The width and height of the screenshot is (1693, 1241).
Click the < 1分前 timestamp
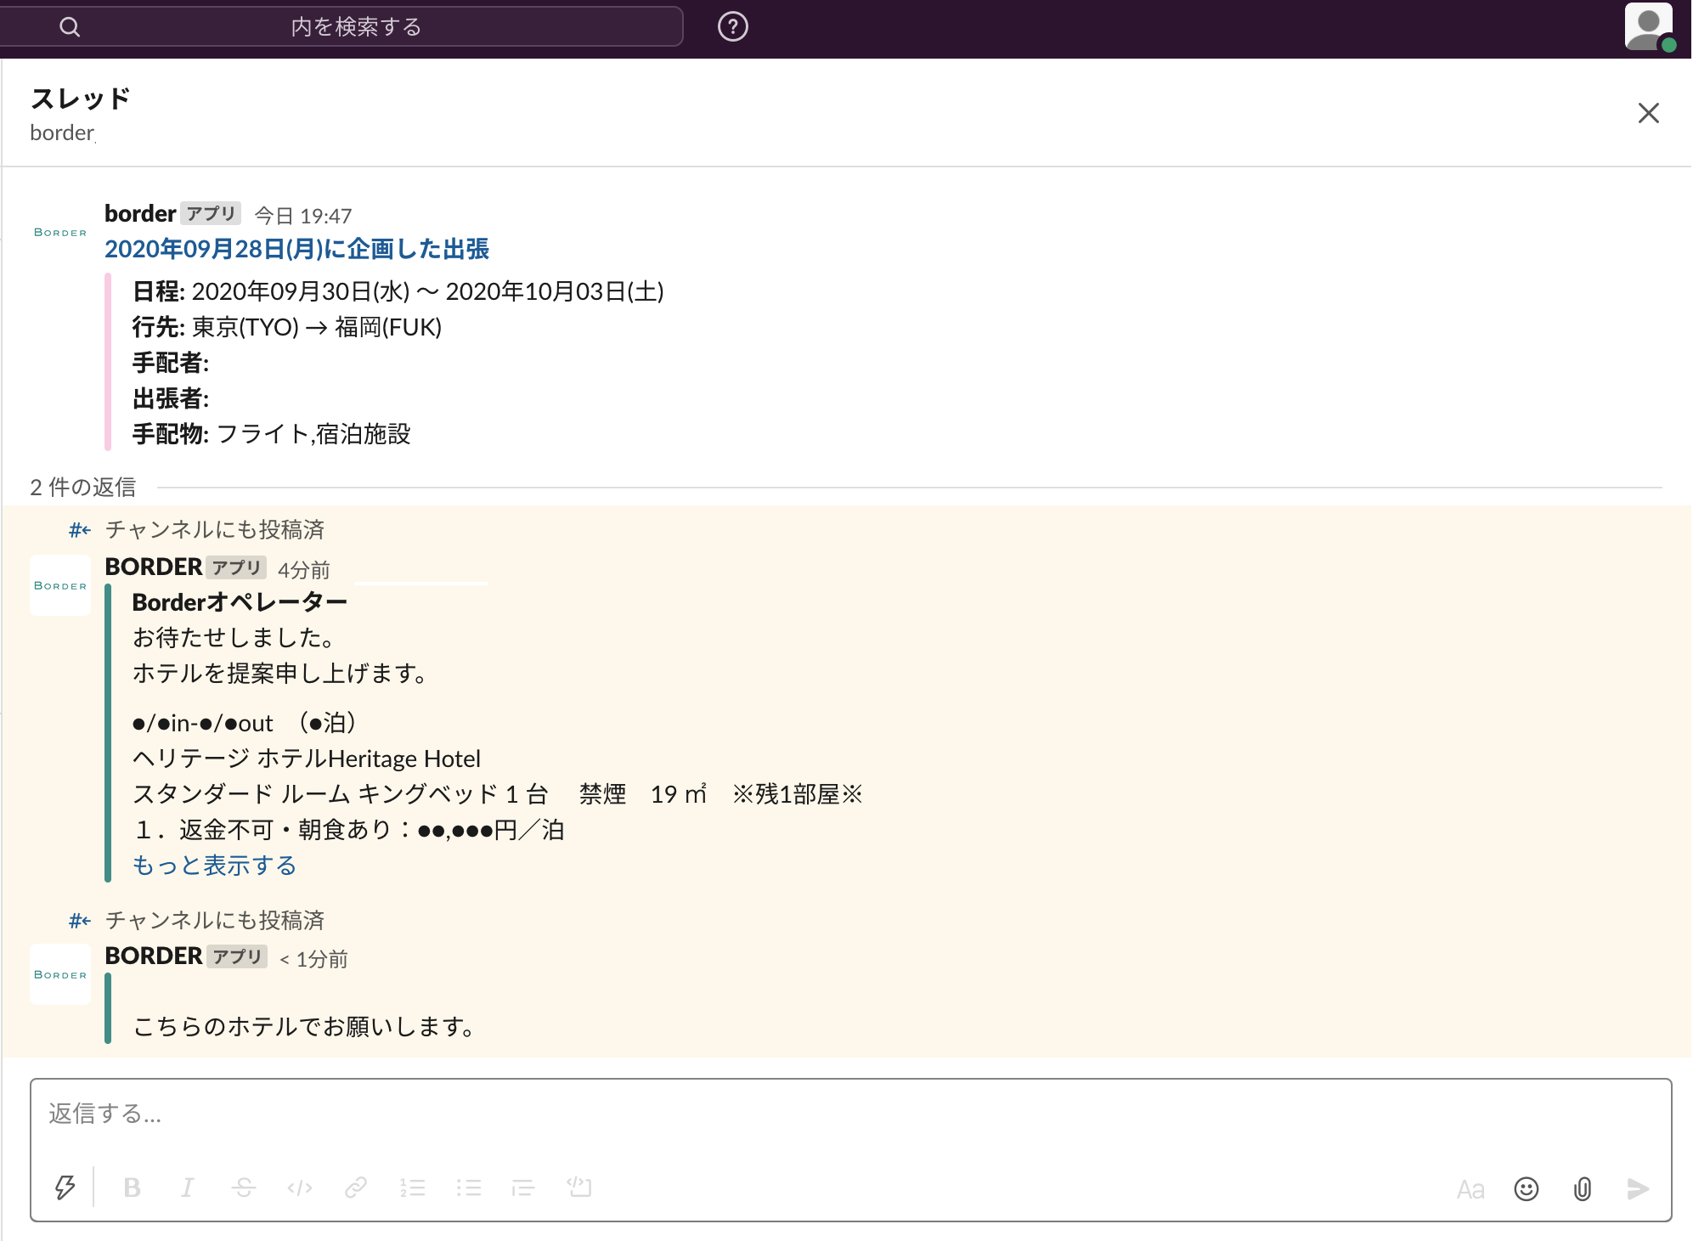click(x=313, y=959)
